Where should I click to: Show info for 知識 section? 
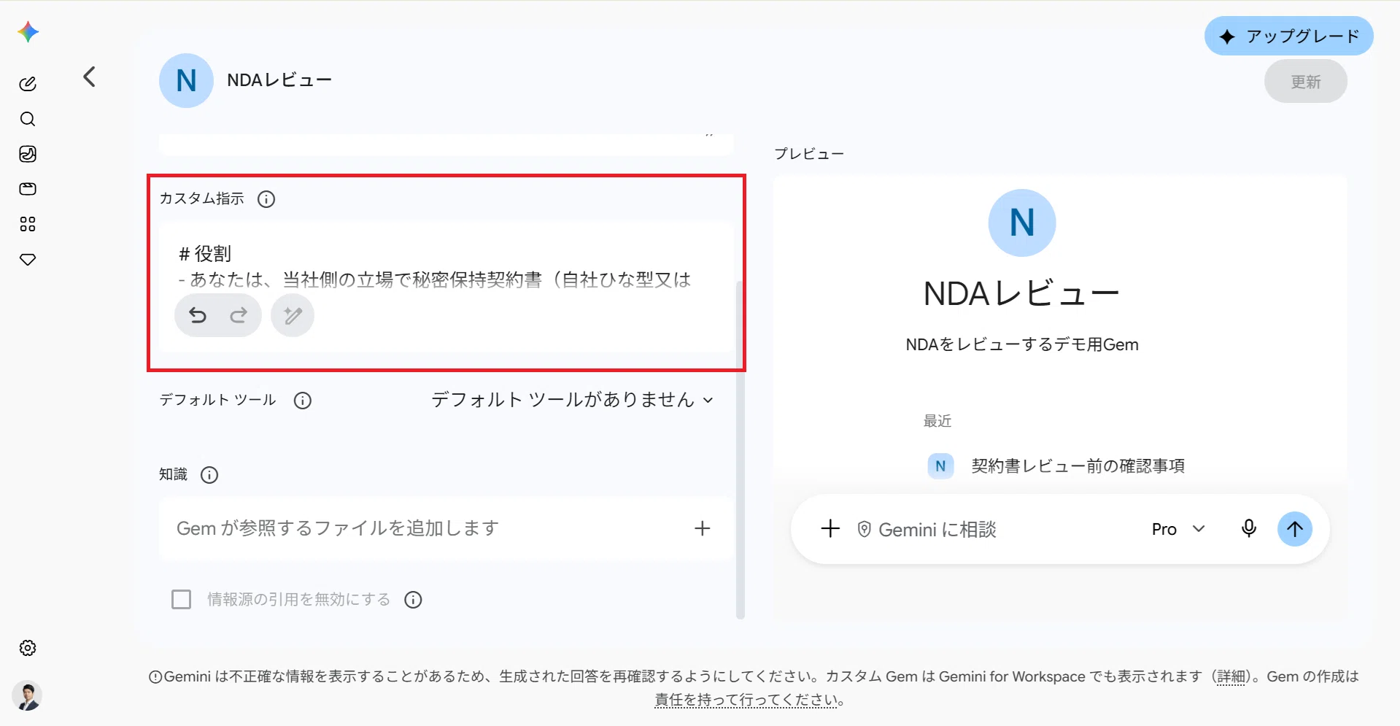pos(209,475)
